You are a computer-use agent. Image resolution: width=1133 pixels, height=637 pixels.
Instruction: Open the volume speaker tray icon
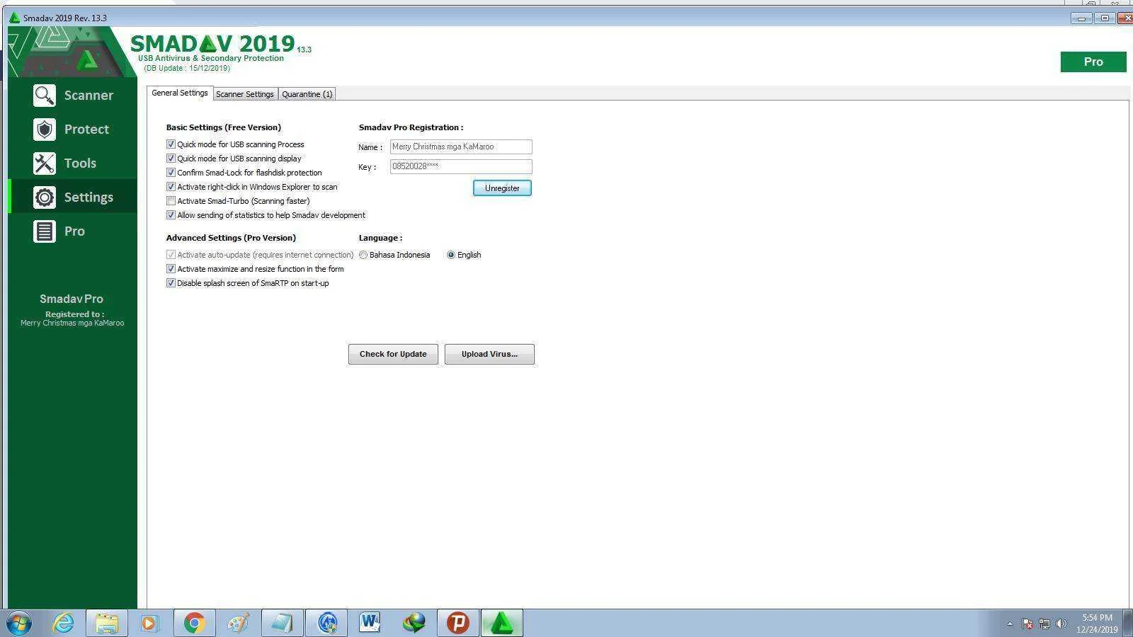(1061, 624)
